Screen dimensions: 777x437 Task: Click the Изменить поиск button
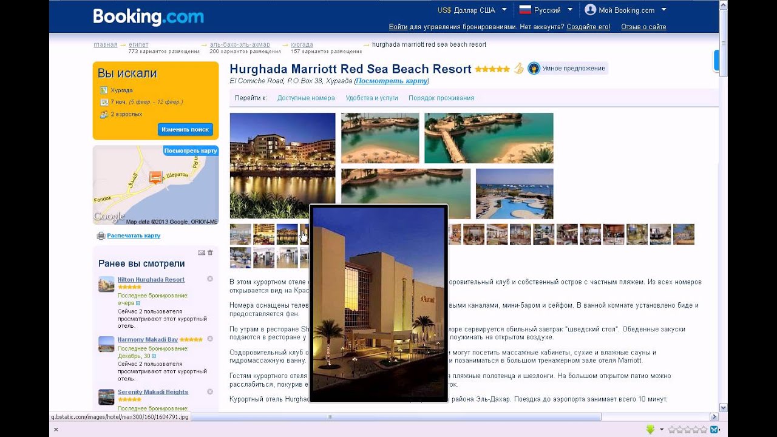(185, 129)
